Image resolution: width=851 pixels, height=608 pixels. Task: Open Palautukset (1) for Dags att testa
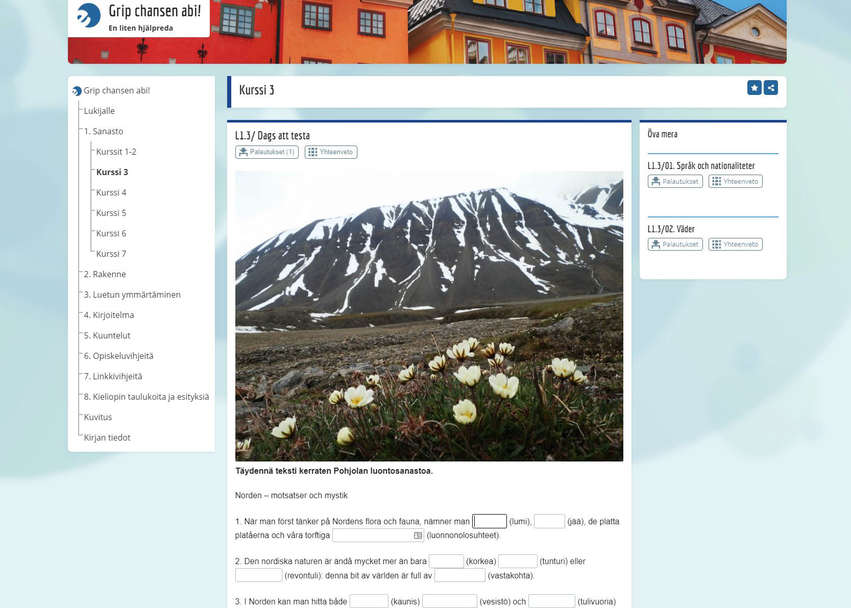tap(266, 152)
